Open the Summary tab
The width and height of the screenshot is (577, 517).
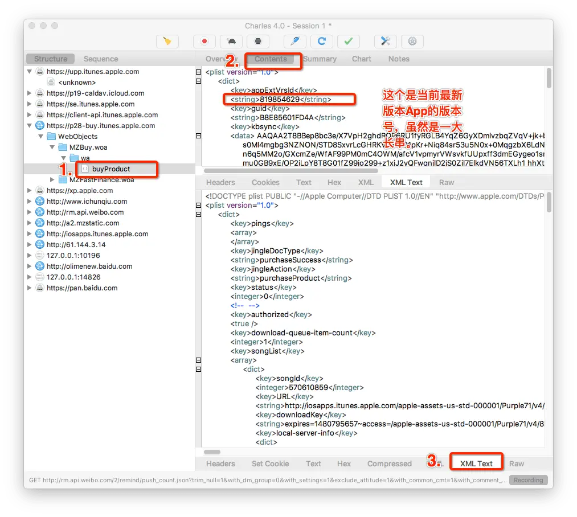320,59
